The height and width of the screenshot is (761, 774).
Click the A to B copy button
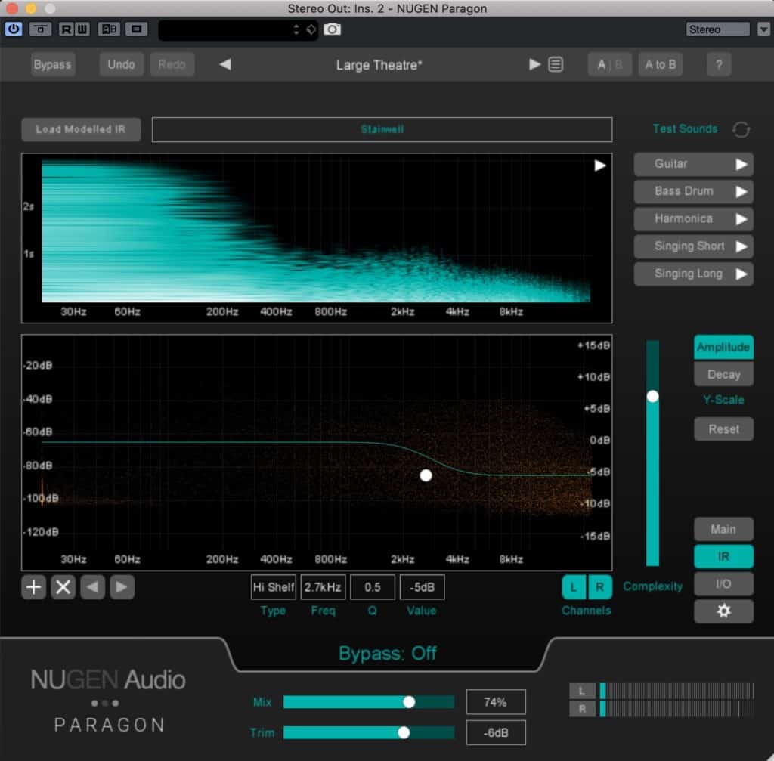click(x=661, y=65)
